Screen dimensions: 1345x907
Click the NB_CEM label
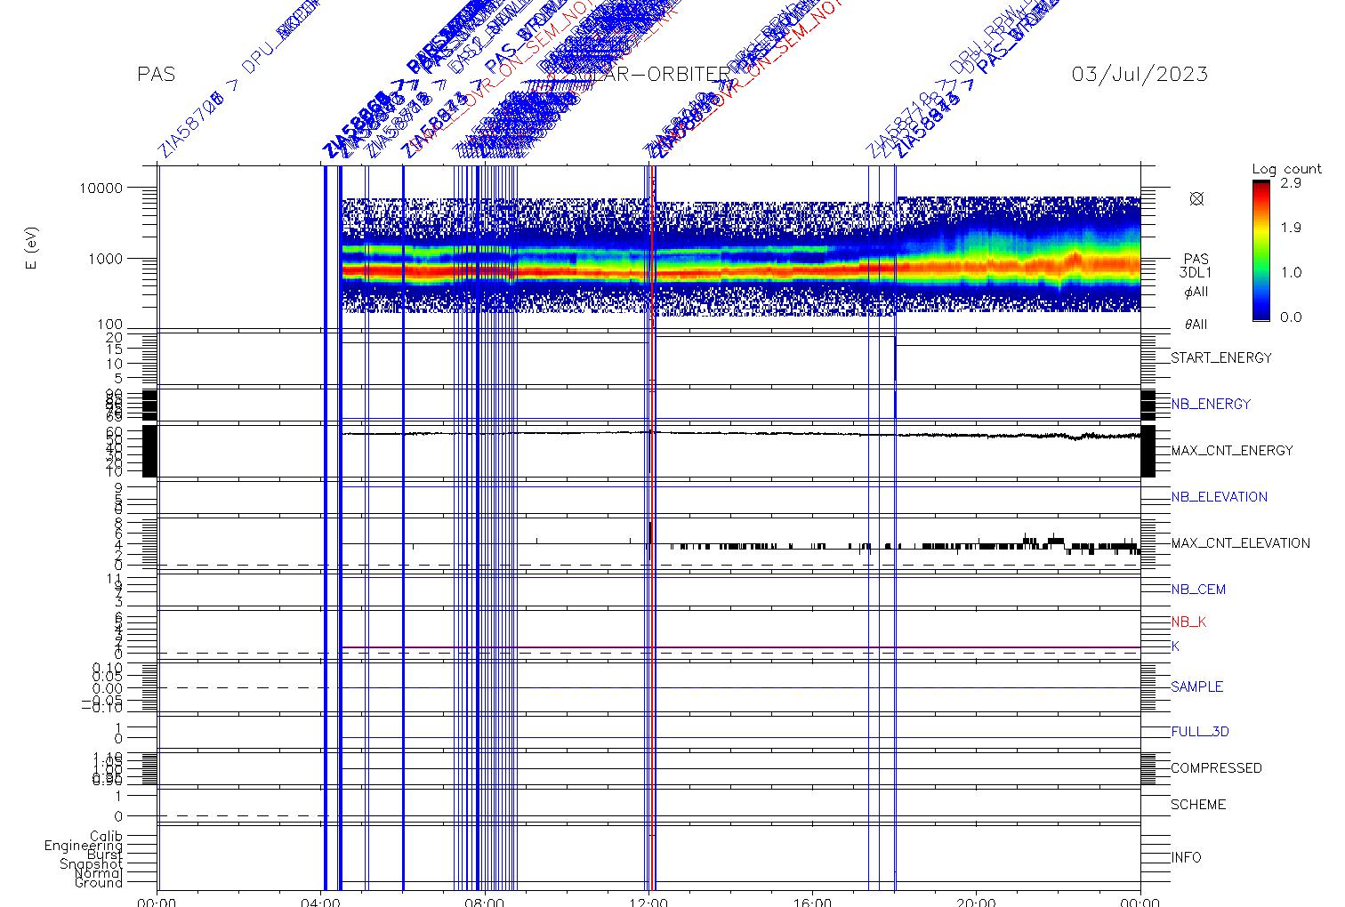1198,589
